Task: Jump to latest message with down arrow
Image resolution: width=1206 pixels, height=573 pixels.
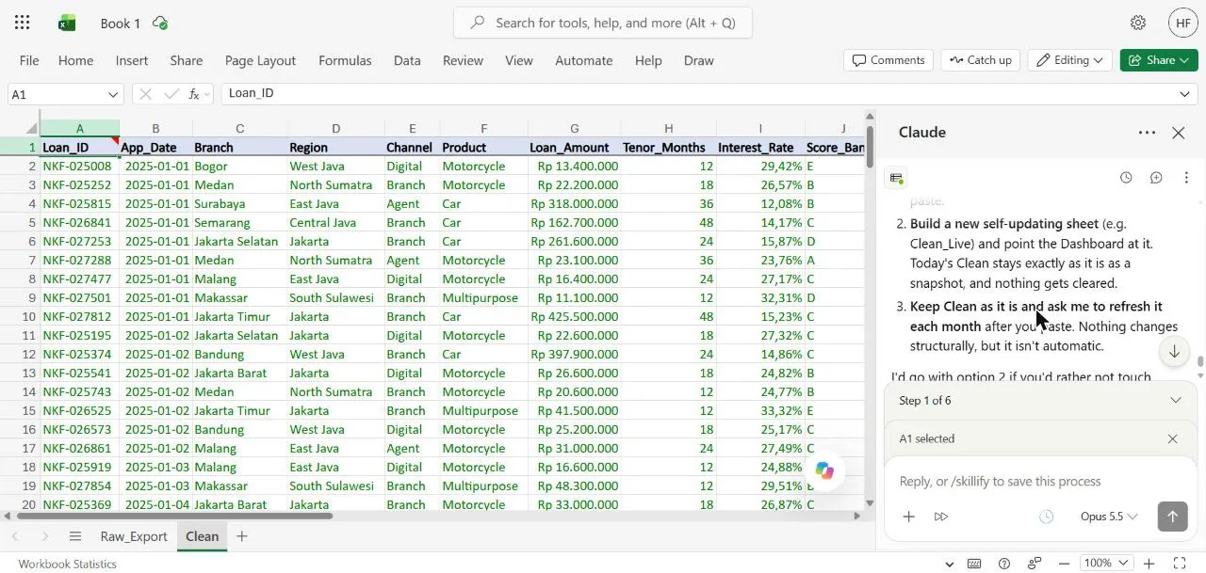Action: (1174, 352)
